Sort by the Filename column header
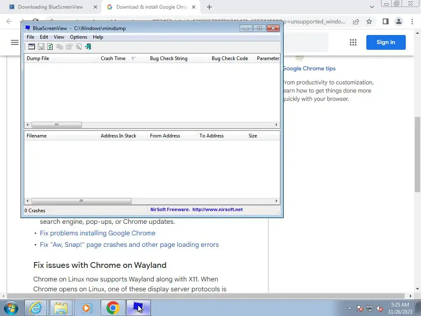The height and width of the screenshot is (316, 421). click(x=61, y=136)
